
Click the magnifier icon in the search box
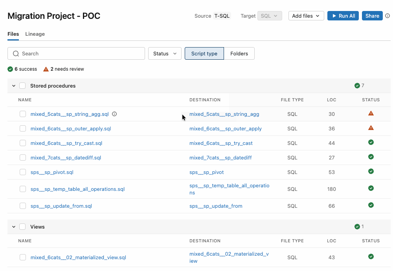click(16, 53)
